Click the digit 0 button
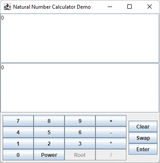Viewport: 160px width, 163px height. click(x=18, y=155)
